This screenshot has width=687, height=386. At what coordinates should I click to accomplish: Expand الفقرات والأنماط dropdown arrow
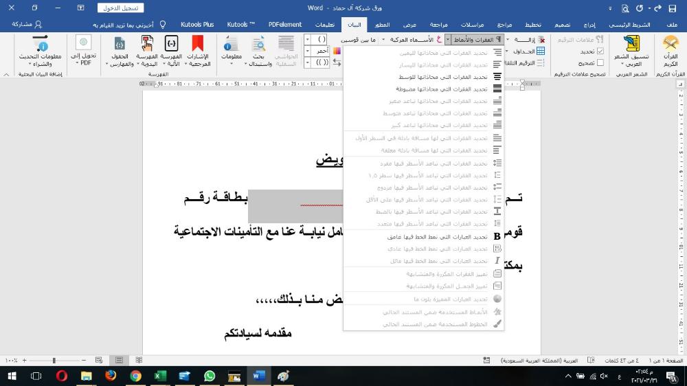click(447, 40)
